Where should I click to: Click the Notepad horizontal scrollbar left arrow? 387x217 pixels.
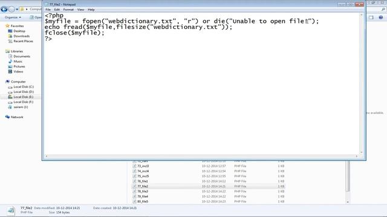47,156
